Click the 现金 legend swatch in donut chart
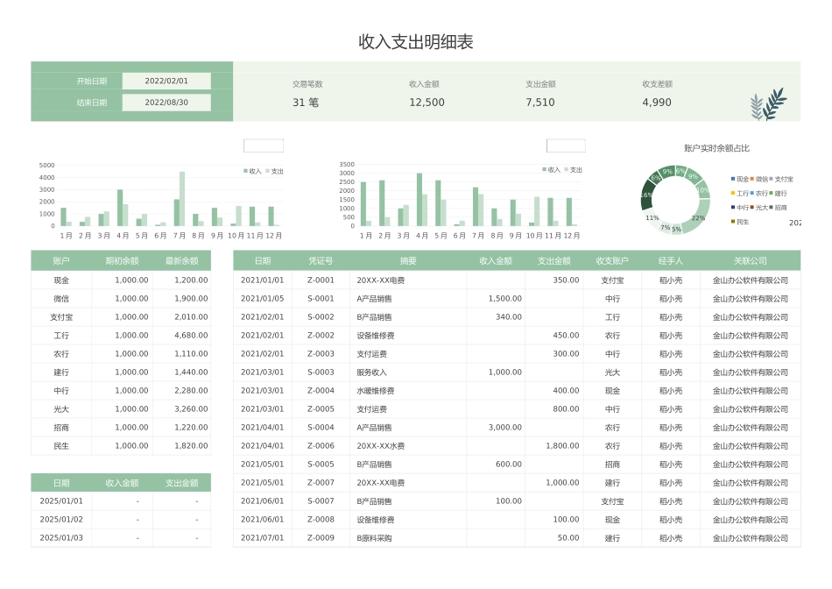Image resolution: width=832 pixels, height=589 pixels. coord(733,179)
